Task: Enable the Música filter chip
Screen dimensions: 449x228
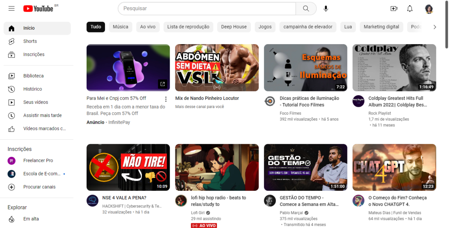Action: [120, 27]
